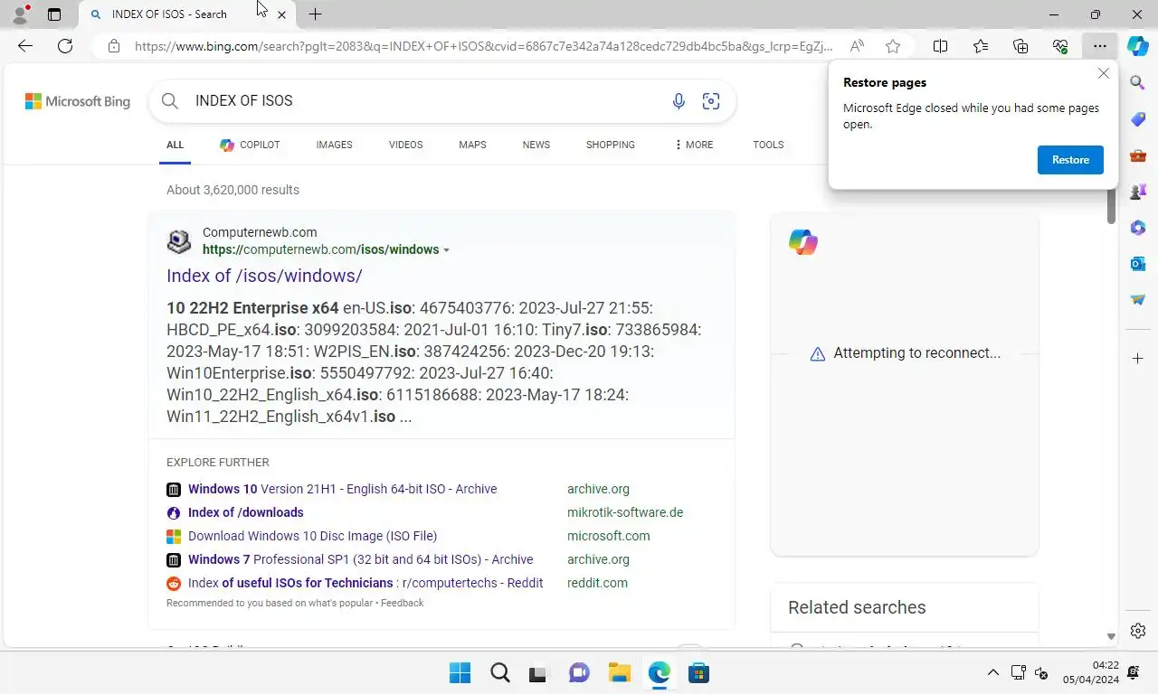Click the sidebar search icon
This screenshot has height=694, width=1158.
[x=1138, y=83]
